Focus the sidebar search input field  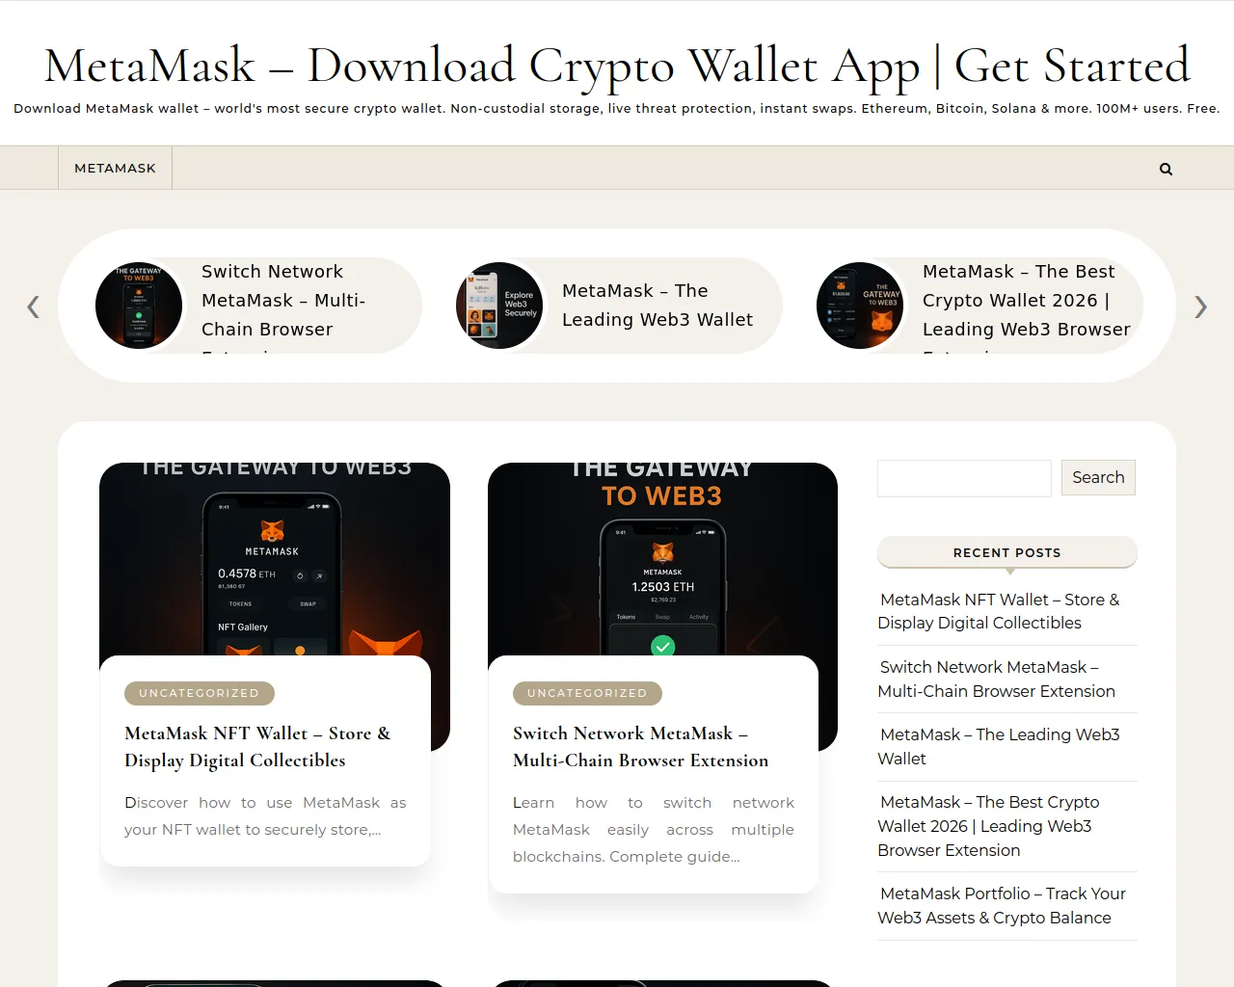pyautogui.click(x=964, y=478)
